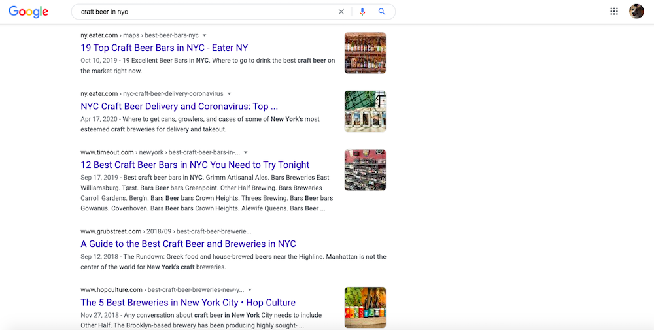Click the 'Sep 12, 2018' snippet text
The height and width of the screenshot is (330, 654).
click(99, 257)
